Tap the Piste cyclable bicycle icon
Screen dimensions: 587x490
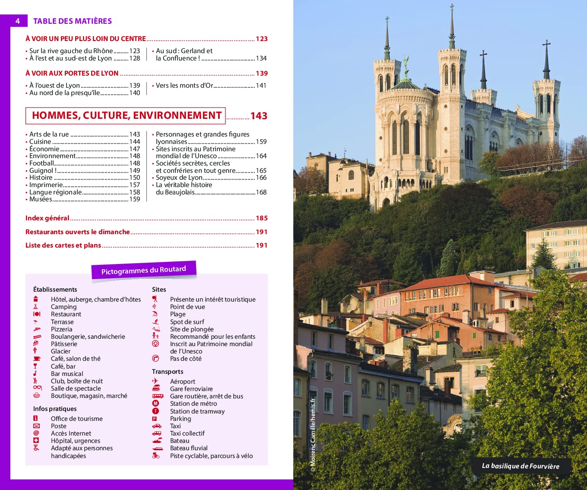(x=156, y=455)
